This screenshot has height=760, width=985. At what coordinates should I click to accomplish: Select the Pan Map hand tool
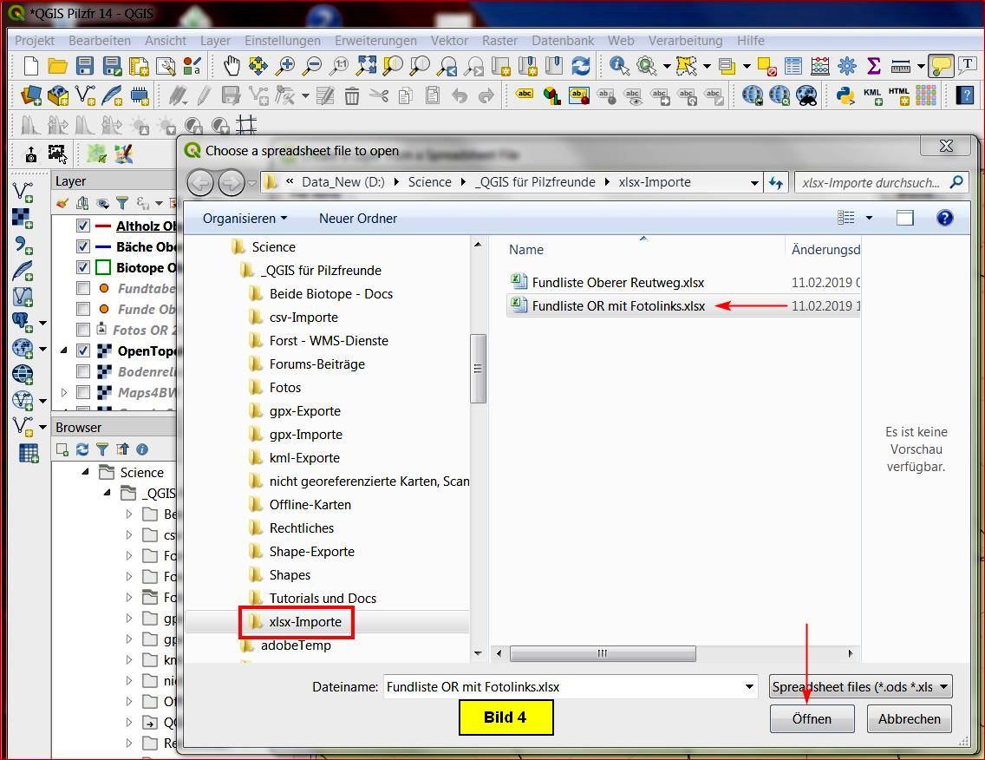pyautogui.click(x=232, y=66)
